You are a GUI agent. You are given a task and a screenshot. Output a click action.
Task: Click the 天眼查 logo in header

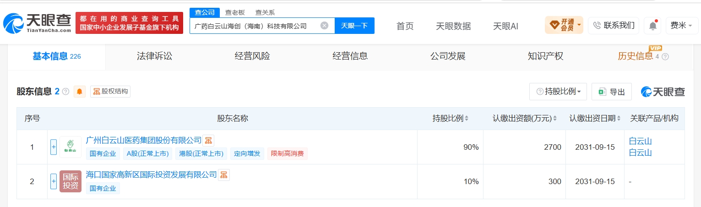pyautogui.click(x=37, y=22)
